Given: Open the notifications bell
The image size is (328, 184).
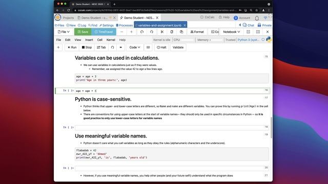Looking at the screenshot, I should pos(257,18).
